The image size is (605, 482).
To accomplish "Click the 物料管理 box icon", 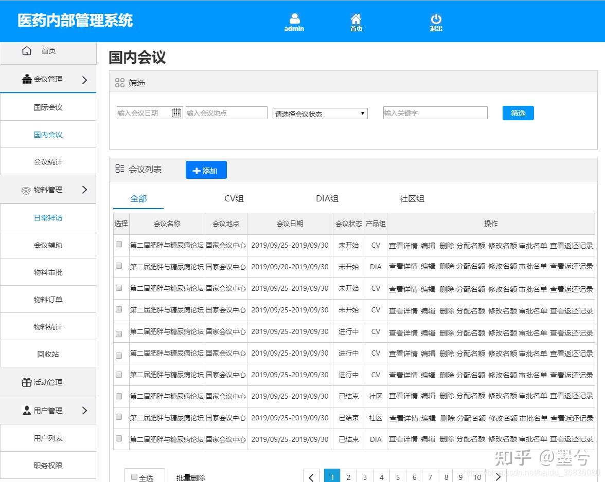I will [x=26, y=190].
